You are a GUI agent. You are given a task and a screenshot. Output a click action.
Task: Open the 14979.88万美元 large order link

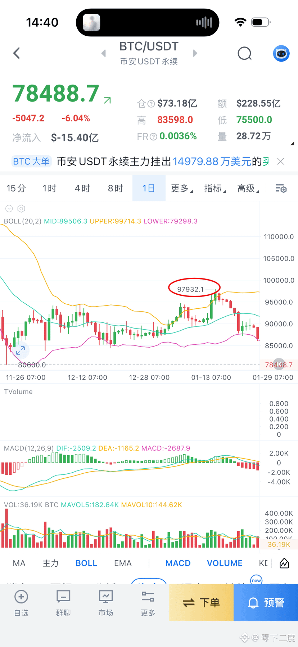[212, 161]
